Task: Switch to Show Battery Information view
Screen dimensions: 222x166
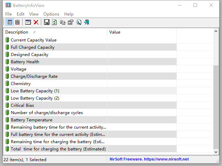Action: click(x=10, y=22)
